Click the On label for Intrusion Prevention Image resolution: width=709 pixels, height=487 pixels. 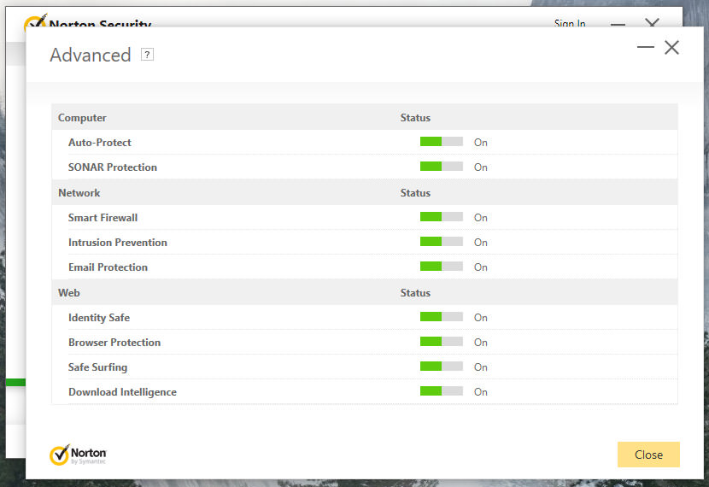point(481,243)
